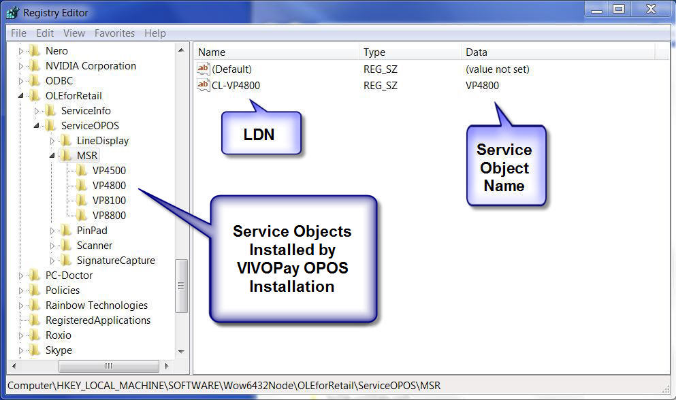Expand the SignatureCapture key arrow
Viewport: 676px width, 400px height.
tap(52, 261)
